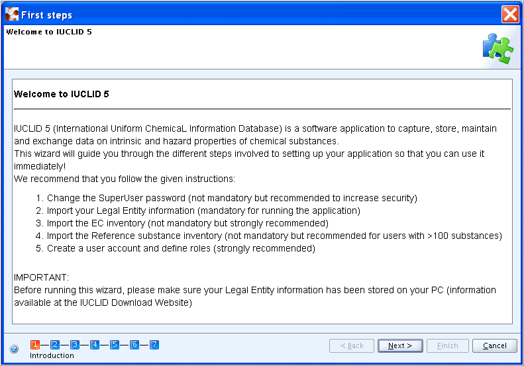Jump to wizard step 6 marker
Viewport: 524px width, 366px height.
click(134, 344)
